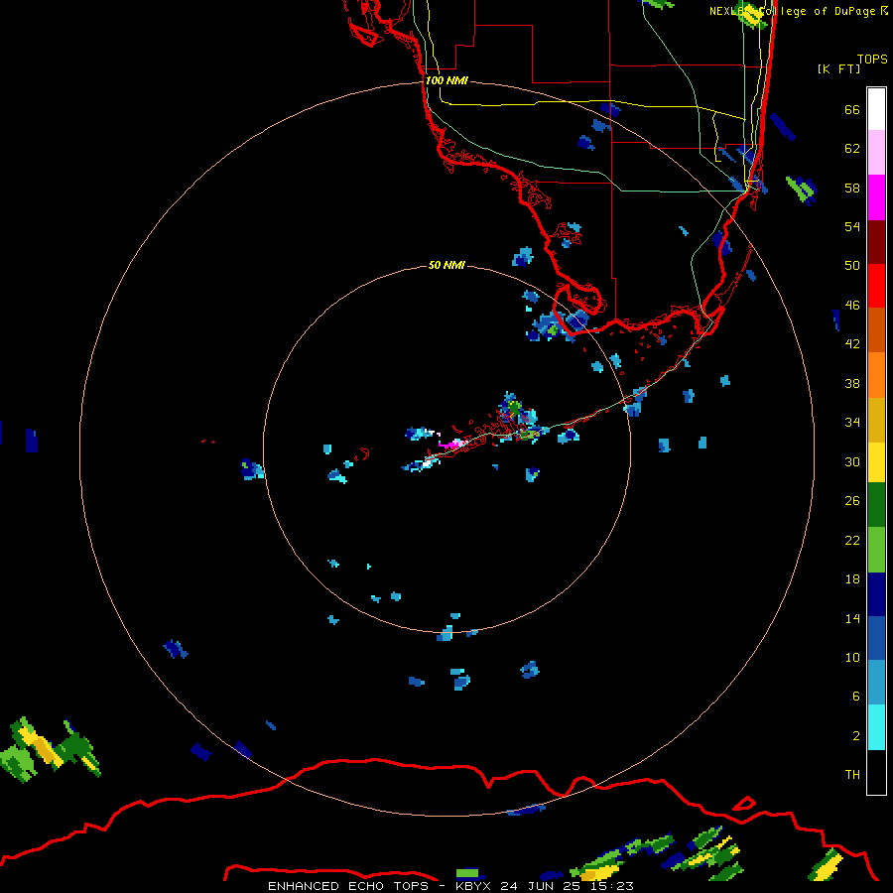The width and height of the screenshot is (893, 893).
Task: Click the black TH threshold swatch
Action: coord(876,772)
